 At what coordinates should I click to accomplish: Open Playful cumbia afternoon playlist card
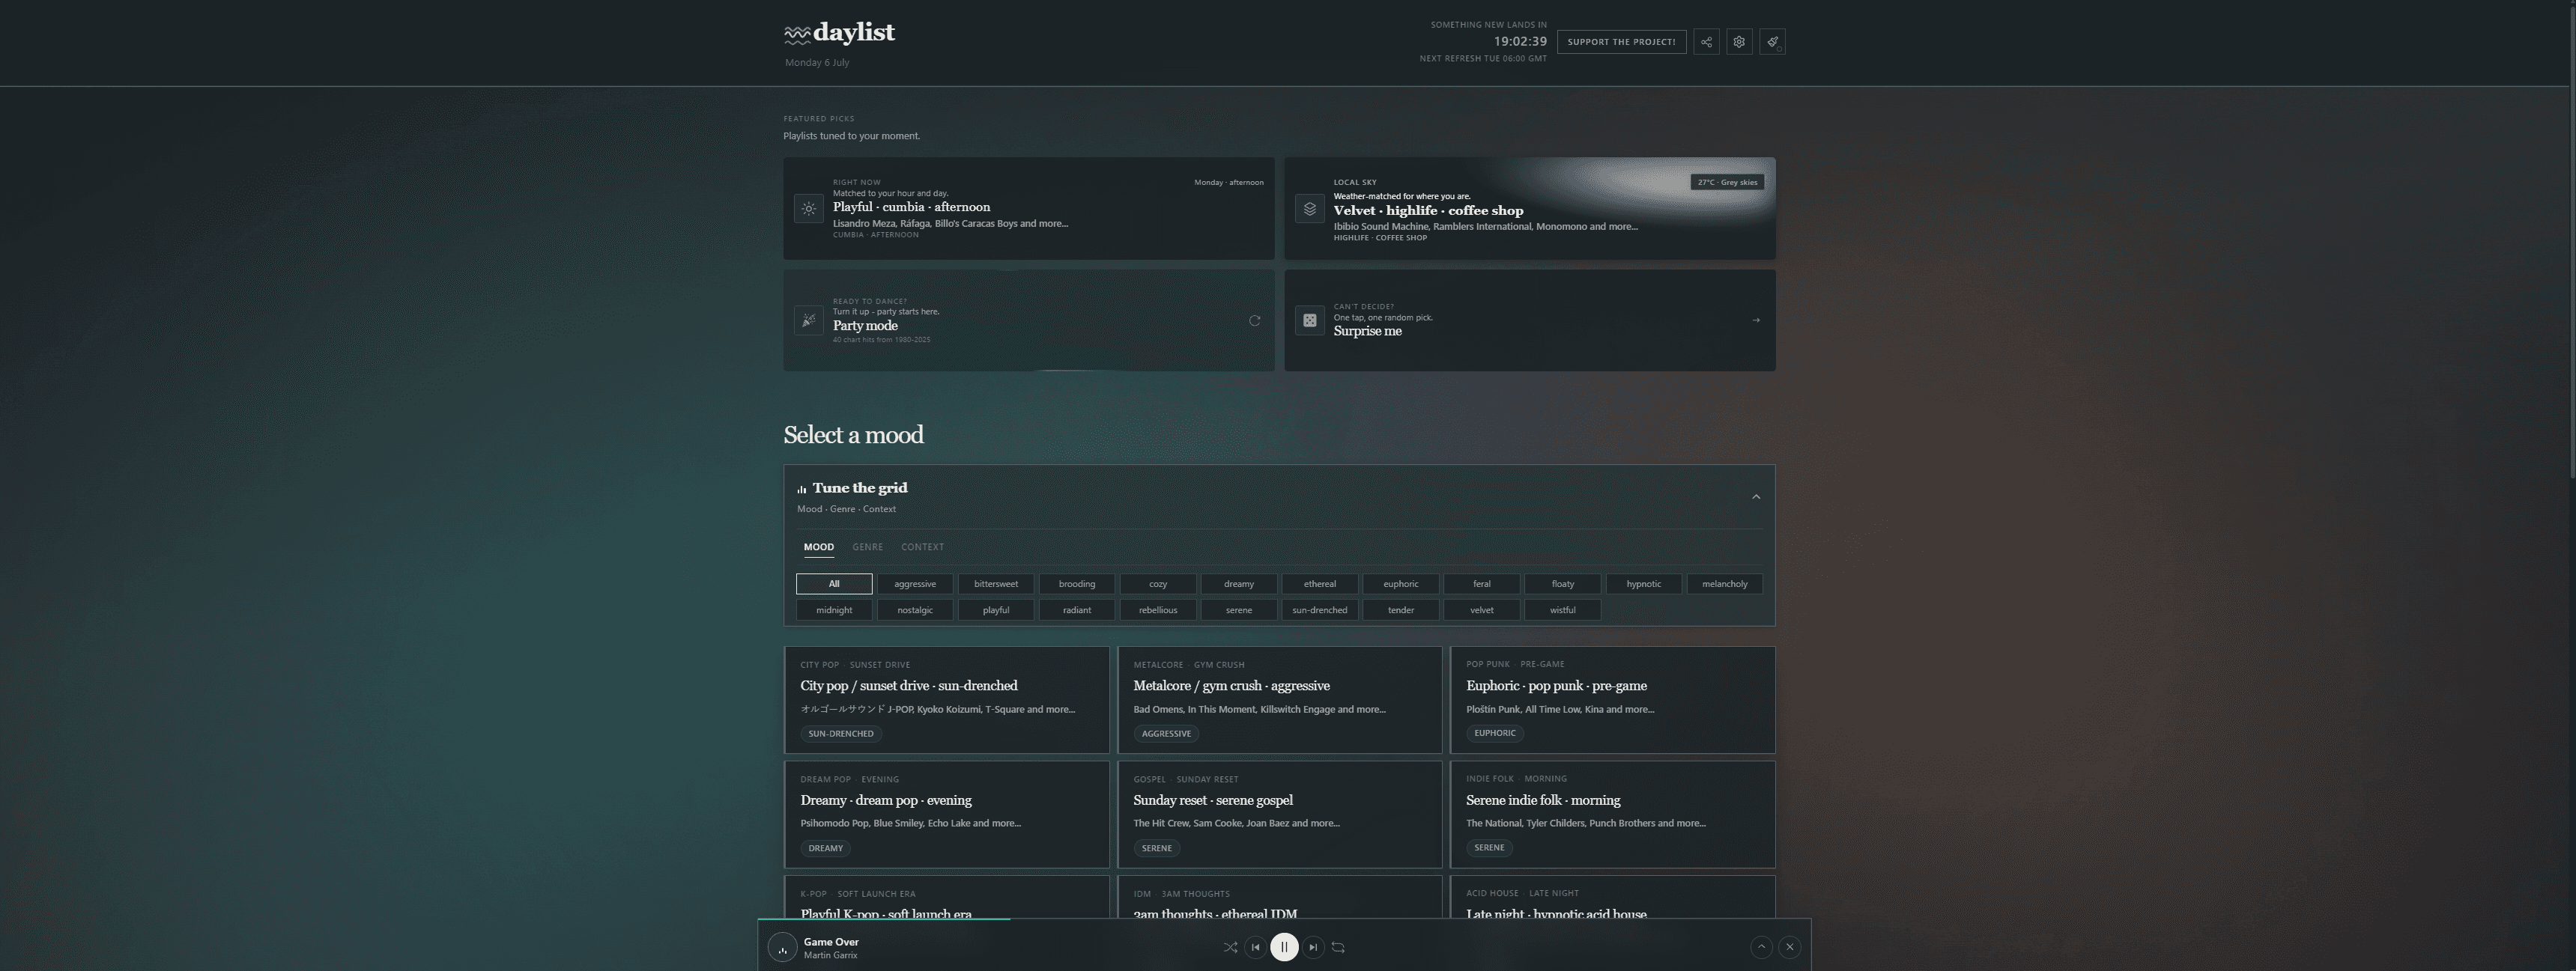(1029, 209)
